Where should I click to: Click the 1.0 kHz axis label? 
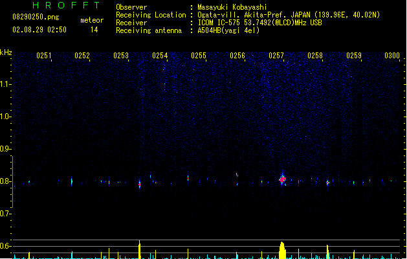tap(5, 117)
